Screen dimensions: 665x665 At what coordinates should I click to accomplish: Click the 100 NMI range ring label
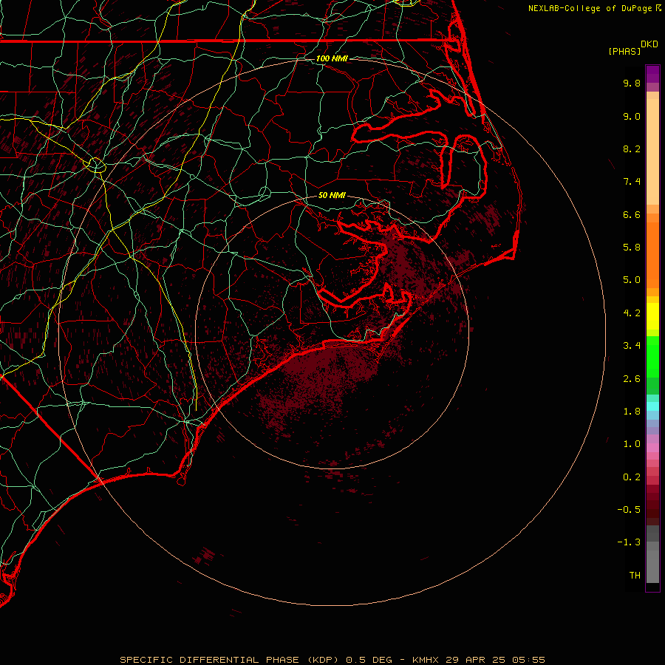[x=332, y=58]
